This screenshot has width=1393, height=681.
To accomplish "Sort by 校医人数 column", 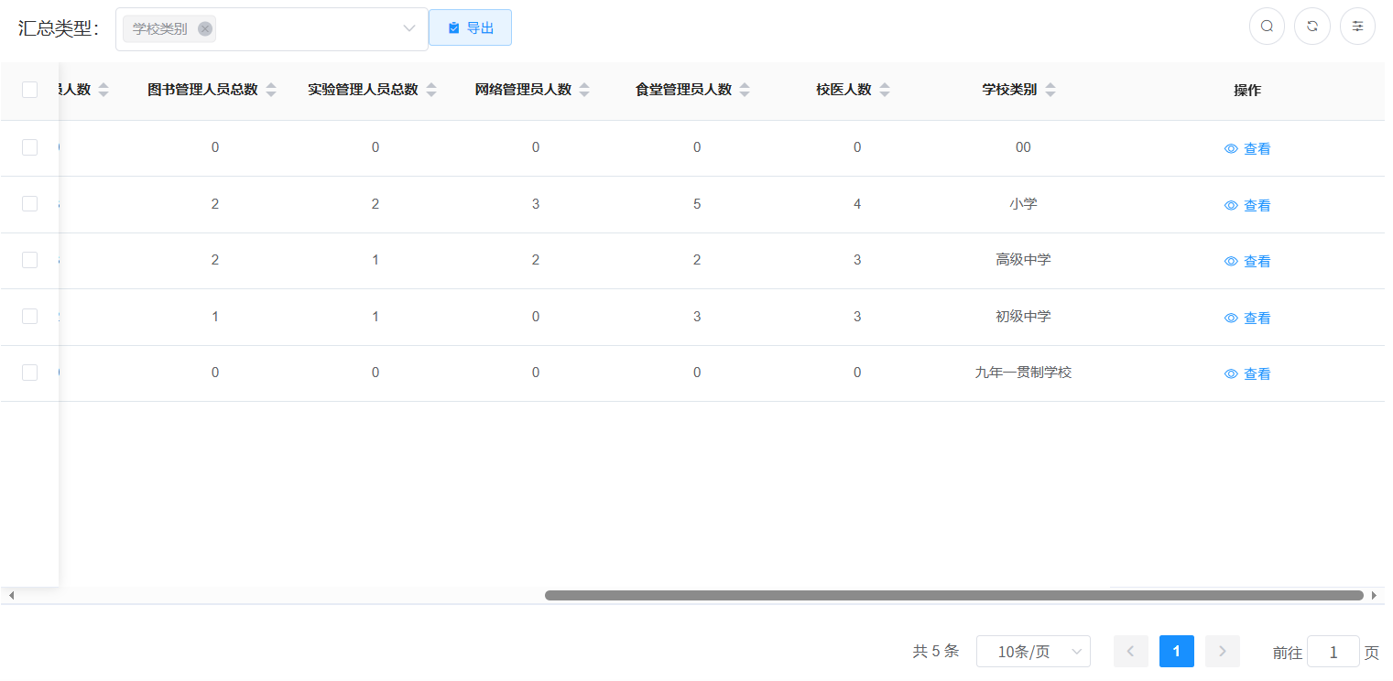I will tap(885, 90).
